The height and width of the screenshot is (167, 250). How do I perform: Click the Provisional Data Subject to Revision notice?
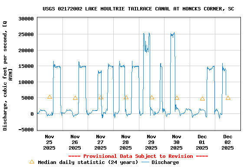coord(138,156)
